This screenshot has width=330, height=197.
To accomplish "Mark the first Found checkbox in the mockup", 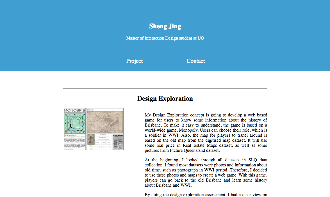I will pos(97,142).
